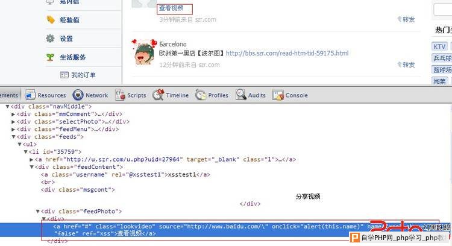Expand the mmComment div node
This screenshot has width=452, height=246.
click(13, 114)
